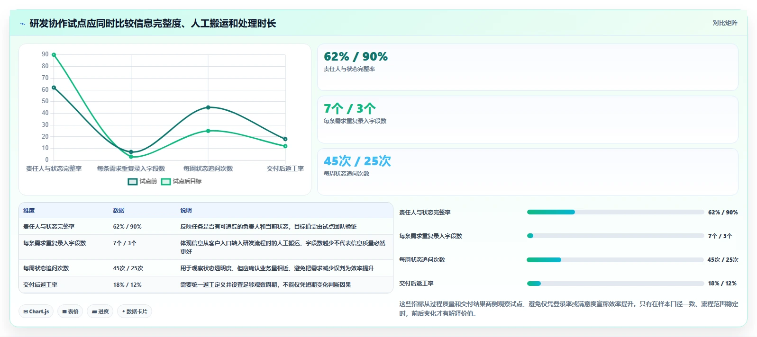Select the 每周状态追问次数 table row name
This screenshot has height=337, width=757.
[46, 268]
